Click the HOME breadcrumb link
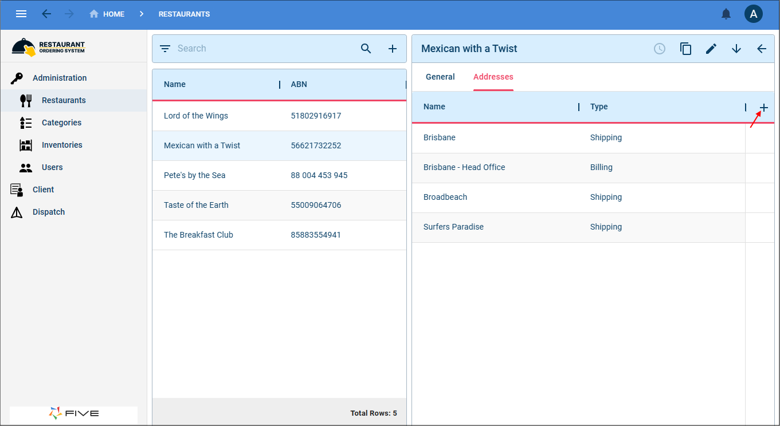The width and height of the screenshot is (780, 426). pos(107,14)
